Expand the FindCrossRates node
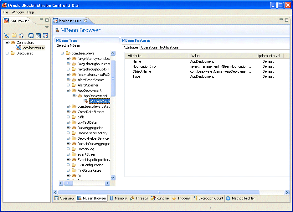This screenshot has height=212, width=293. coord(68,170)
